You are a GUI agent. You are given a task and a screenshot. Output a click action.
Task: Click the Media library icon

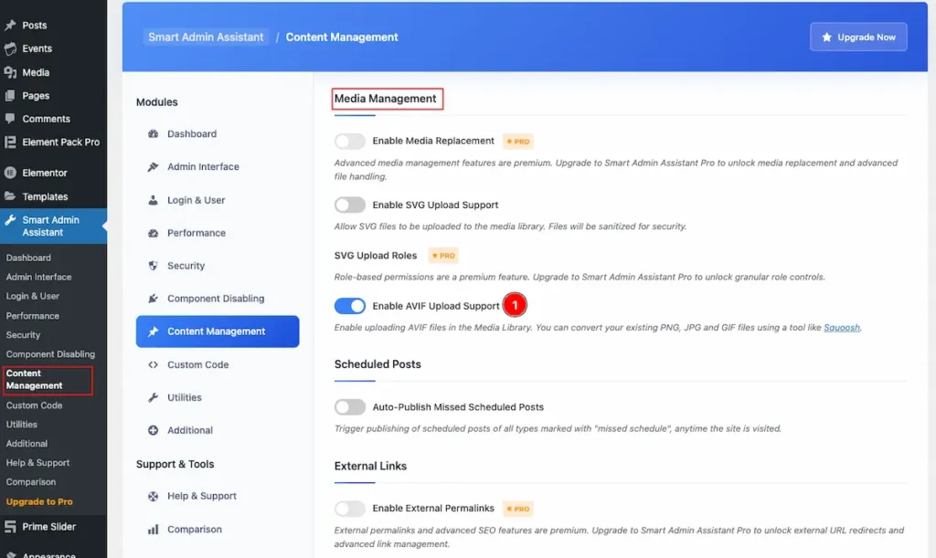coord(10,72)
